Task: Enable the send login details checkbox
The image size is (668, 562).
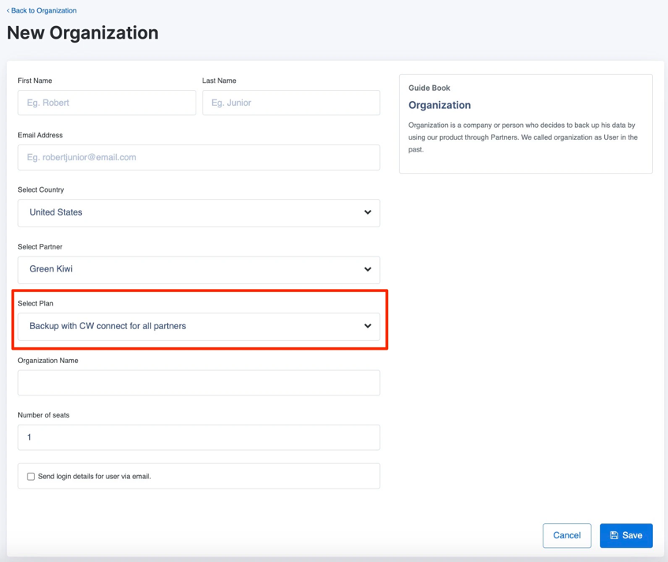Action: pyautogui.click(x=31, y=477)
